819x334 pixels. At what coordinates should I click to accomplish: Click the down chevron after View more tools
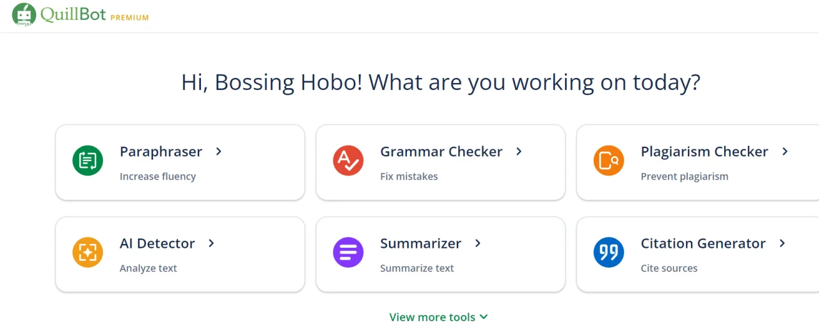click(x=484, y=317)
